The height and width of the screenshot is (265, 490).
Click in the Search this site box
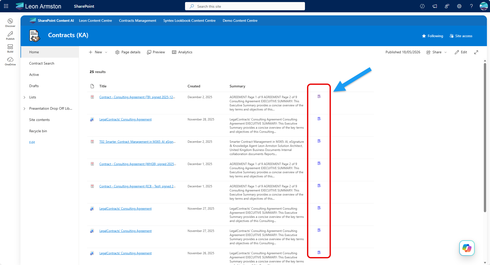(245, 6)
